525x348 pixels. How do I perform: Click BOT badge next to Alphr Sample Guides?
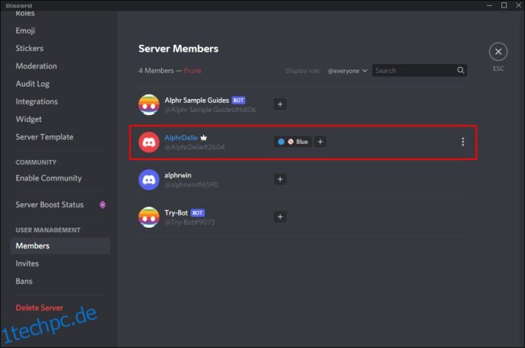point(238,101)
